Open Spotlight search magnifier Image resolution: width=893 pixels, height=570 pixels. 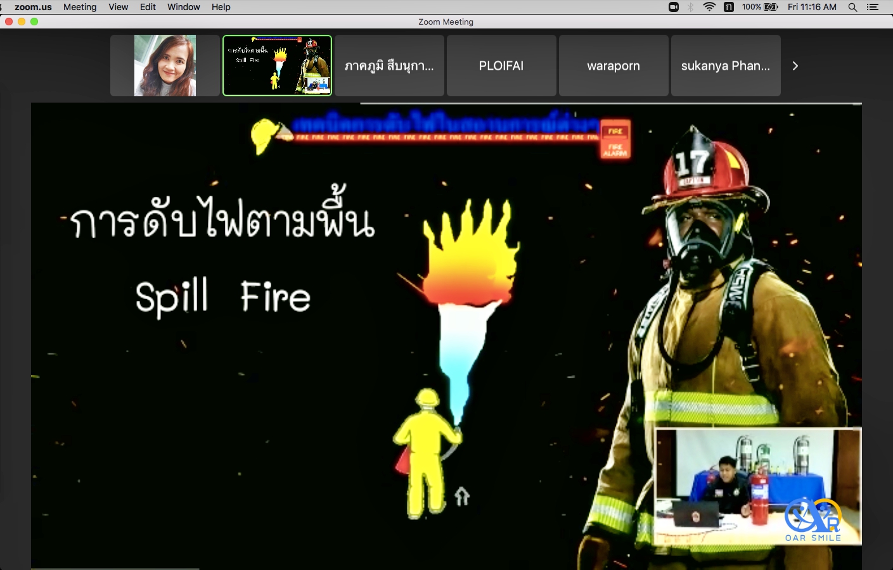852,7
